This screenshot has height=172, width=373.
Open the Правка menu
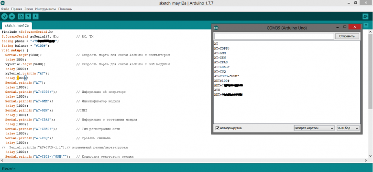point(17,9)
